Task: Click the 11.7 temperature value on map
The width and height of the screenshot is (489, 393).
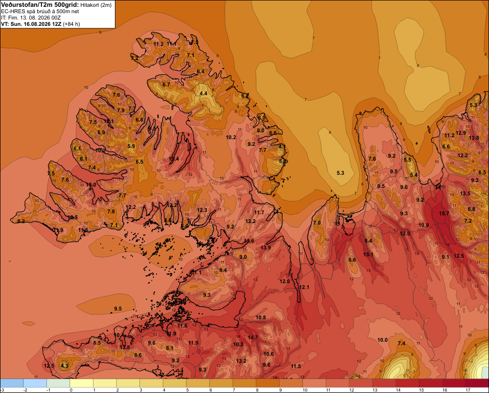Action: (x=259, y=212)
